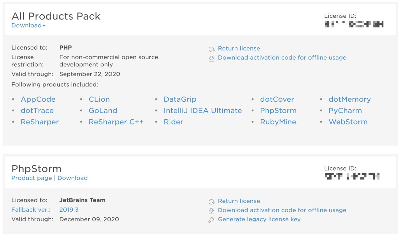Open the IntelliJ IDEA Ultimate link
The width and height of the screenshot is (400, 236).
pyautogui.click(x=203, y=111)
